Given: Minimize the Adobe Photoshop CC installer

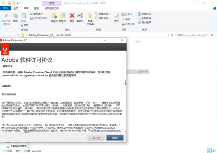Looking at the screenshot, I should point(105,40).
